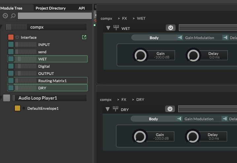Switch to the Project Directory tab
The width and height of the screenshot is (237, 163).
51,8
